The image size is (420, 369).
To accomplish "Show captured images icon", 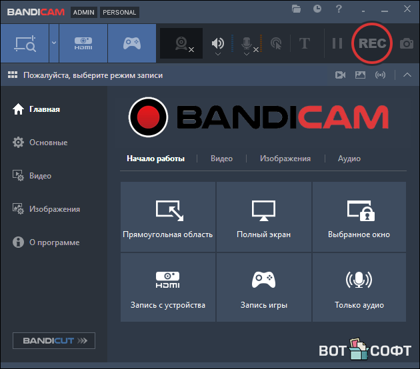I will coord(360,75).
